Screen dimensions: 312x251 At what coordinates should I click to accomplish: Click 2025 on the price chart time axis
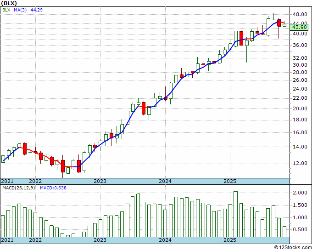tap(230, 182)
